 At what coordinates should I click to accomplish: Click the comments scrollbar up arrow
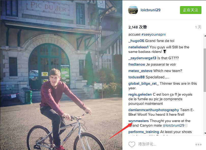205,36
